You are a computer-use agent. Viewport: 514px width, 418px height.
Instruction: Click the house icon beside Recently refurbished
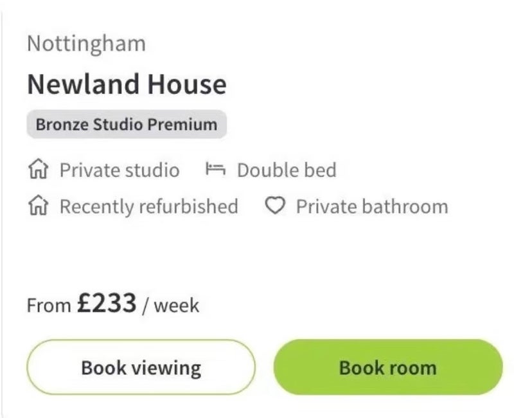[x=39, y=206]
